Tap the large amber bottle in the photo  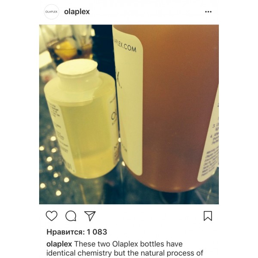[x=166, y=107]
